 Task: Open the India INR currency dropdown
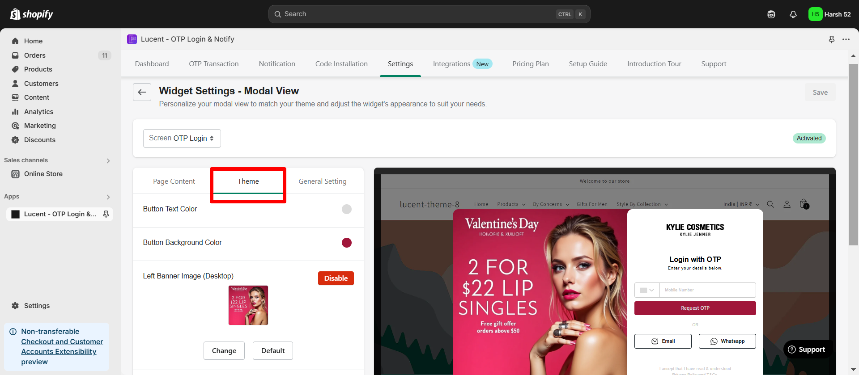click(x=741, y=204)
